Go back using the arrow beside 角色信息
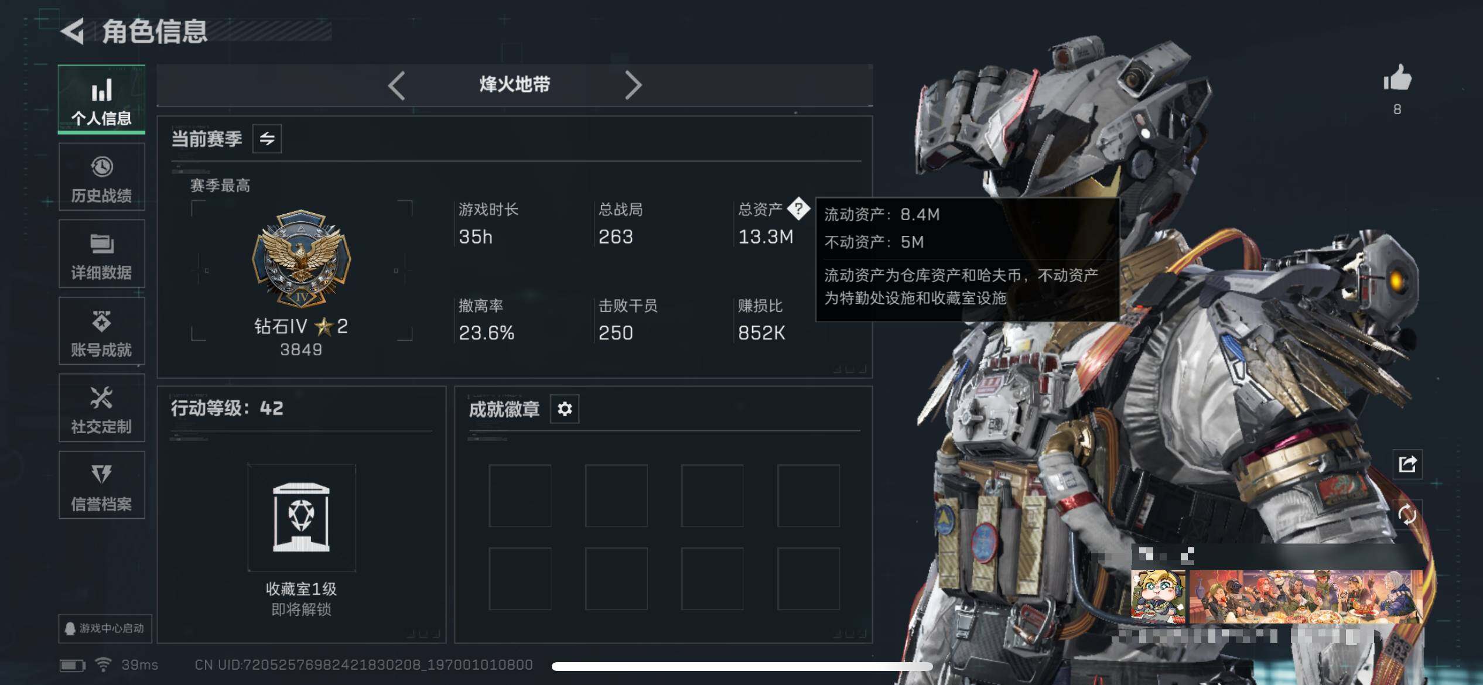This screenshot has height=685, width=1483. pos(73,31)
